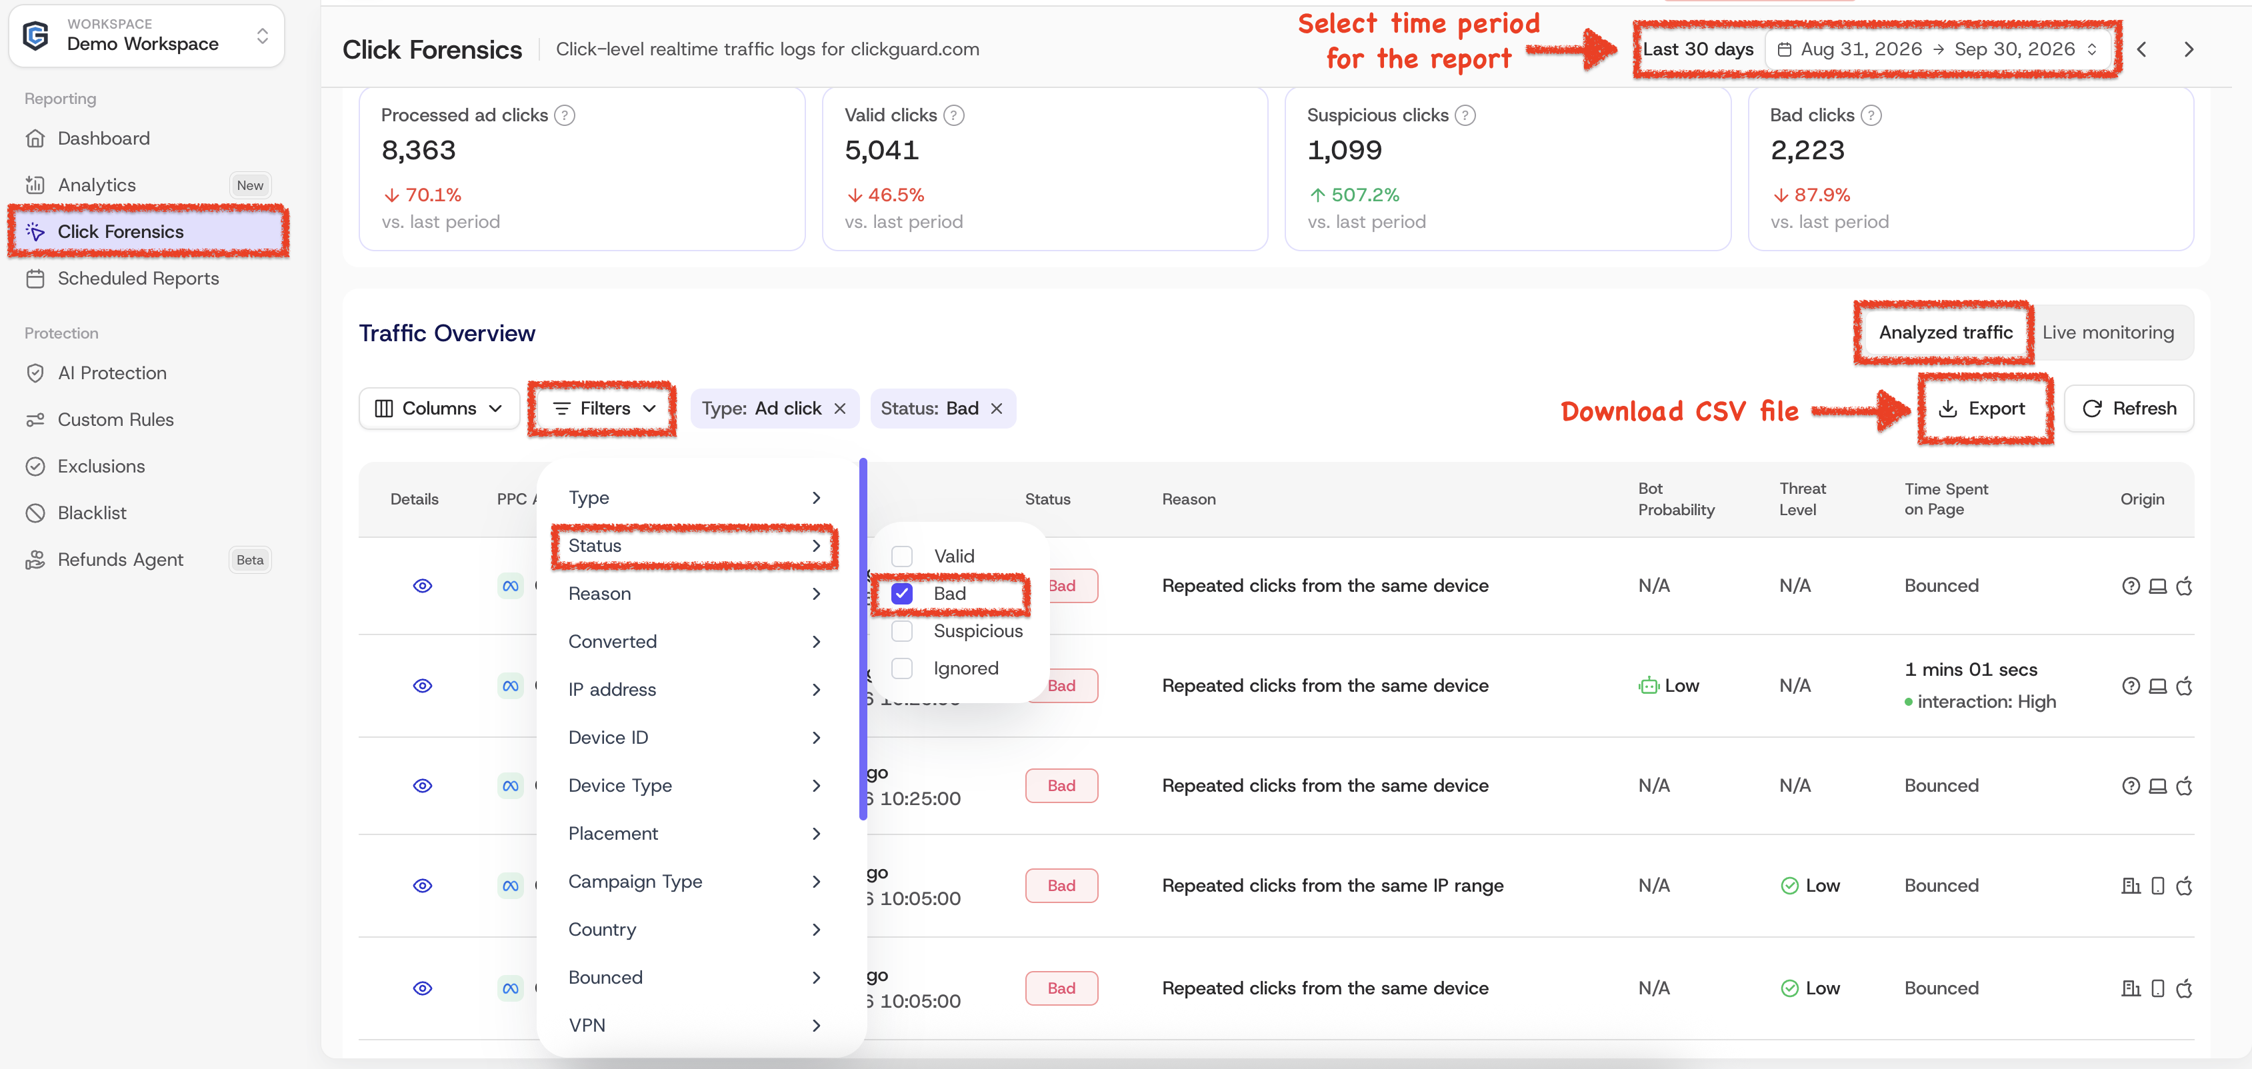The image size is (2252, 1069).
Task: Expand the Country filter submenu
Action: [695, 929]
